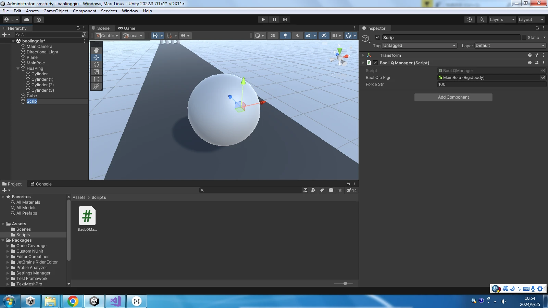This screenshot has height=308, width=548.
Task: Uncheck the Scrip GameObject active checkbox
Action: point(378,37)
